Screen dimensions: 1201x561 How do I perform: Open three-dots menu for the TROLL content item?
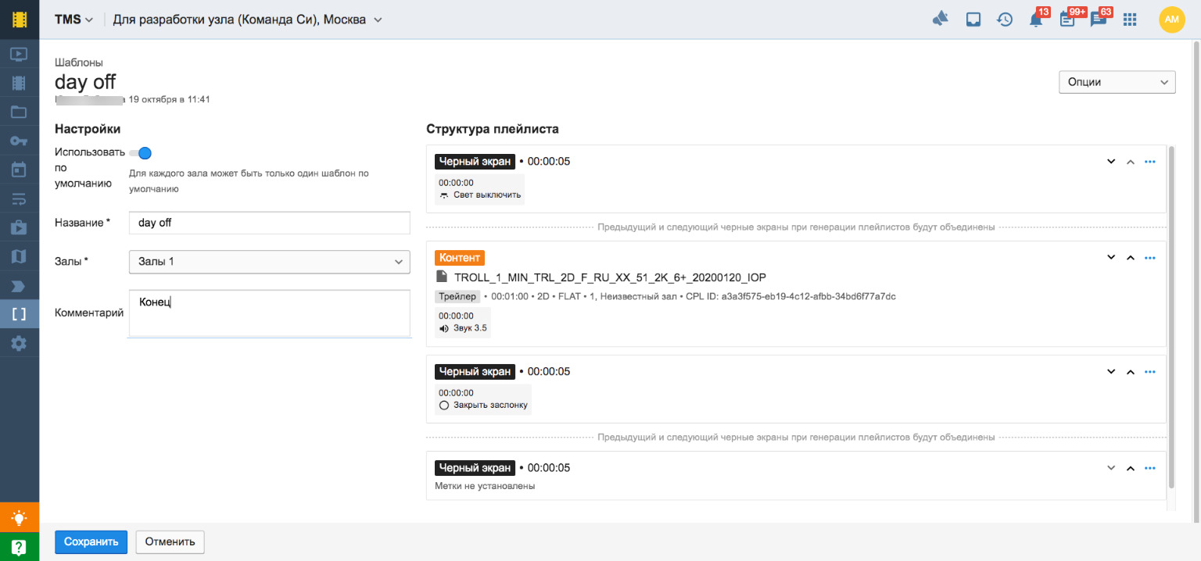point(1149,258)
